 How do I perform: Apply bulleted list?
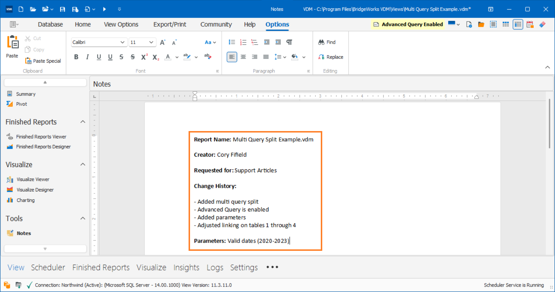[x=232, y=42]
